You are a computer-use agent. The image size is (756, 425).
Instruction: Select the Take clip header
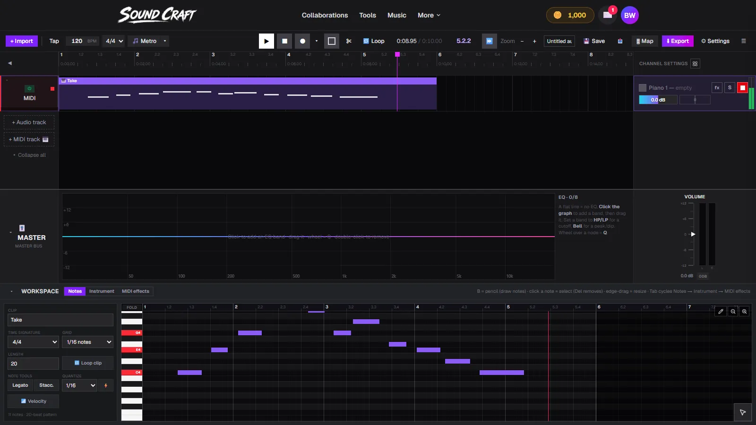click(248, 81)
